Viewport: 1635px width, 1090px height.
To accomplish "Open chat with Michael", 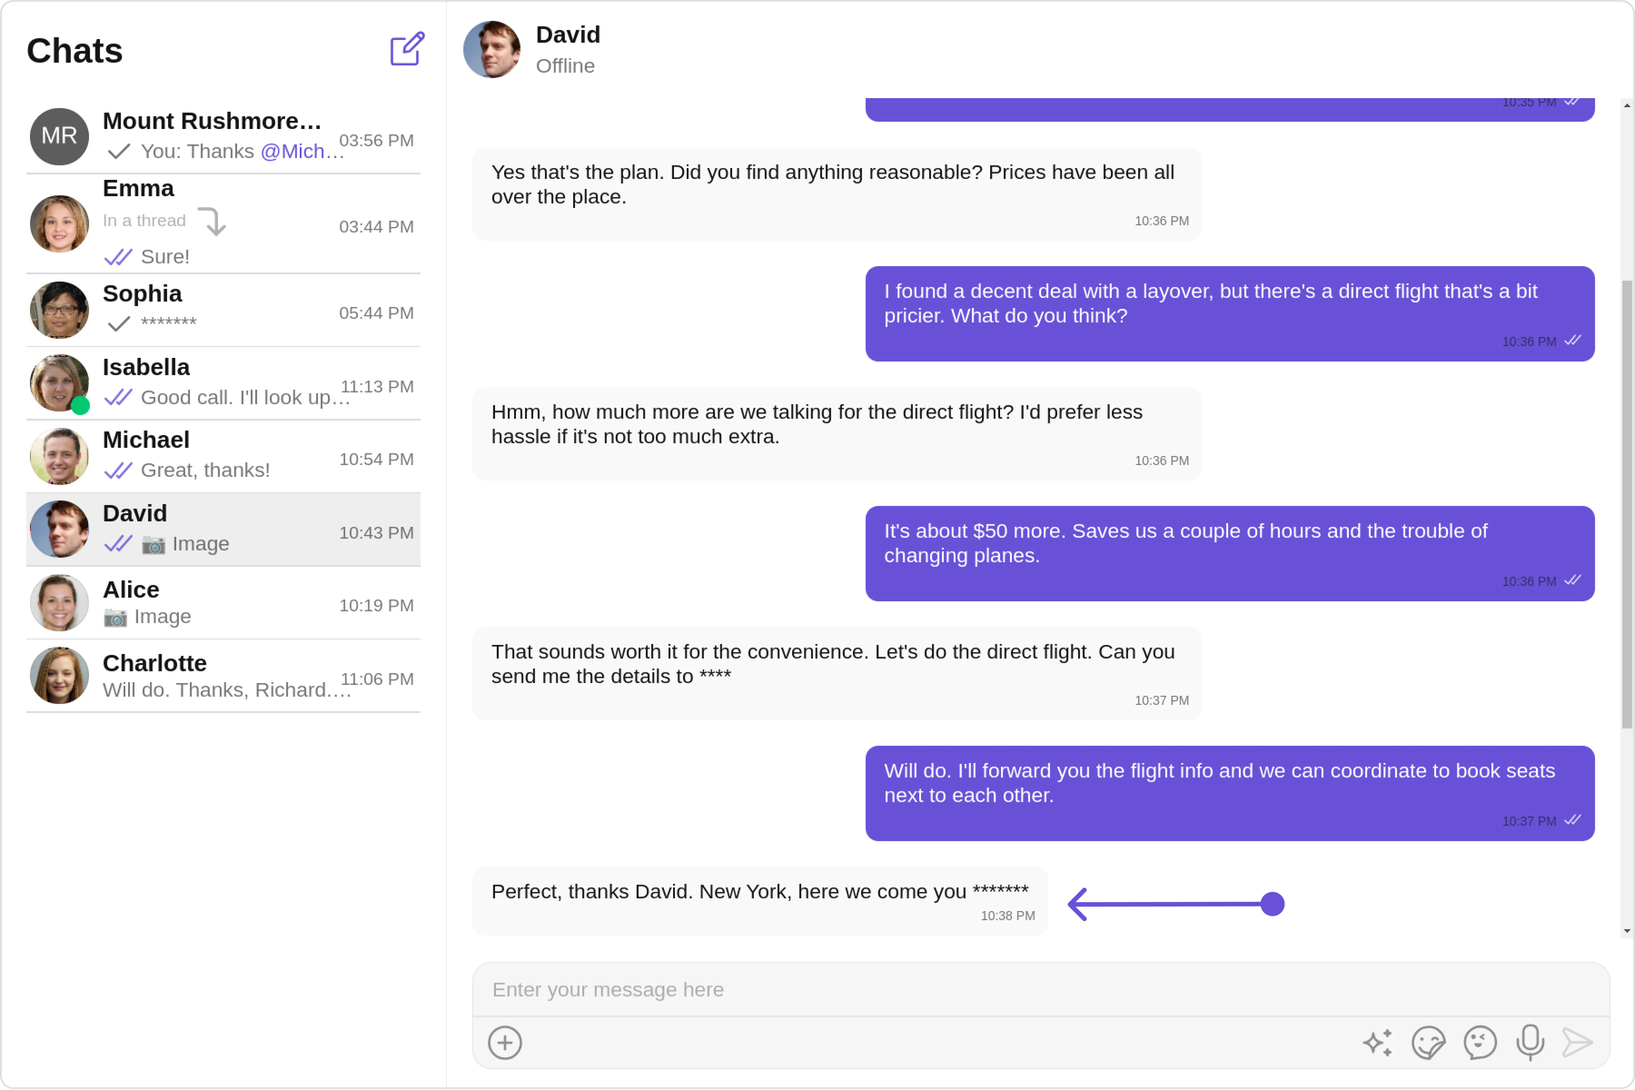I will [x=223, y=456].
